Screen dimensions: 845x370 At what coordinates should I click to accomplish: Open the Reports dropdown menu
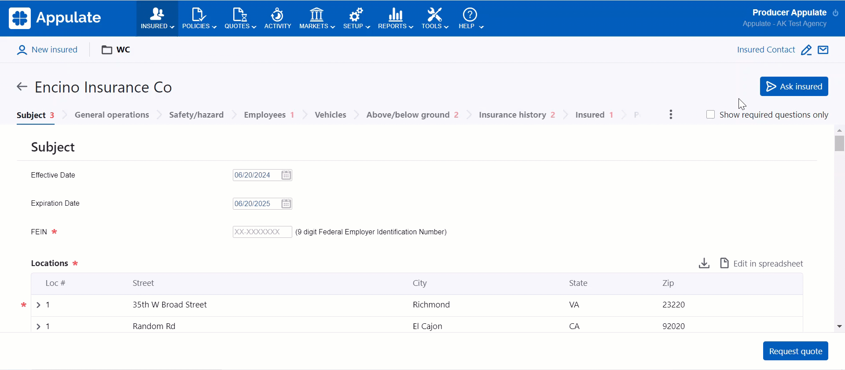pos(395,18)
